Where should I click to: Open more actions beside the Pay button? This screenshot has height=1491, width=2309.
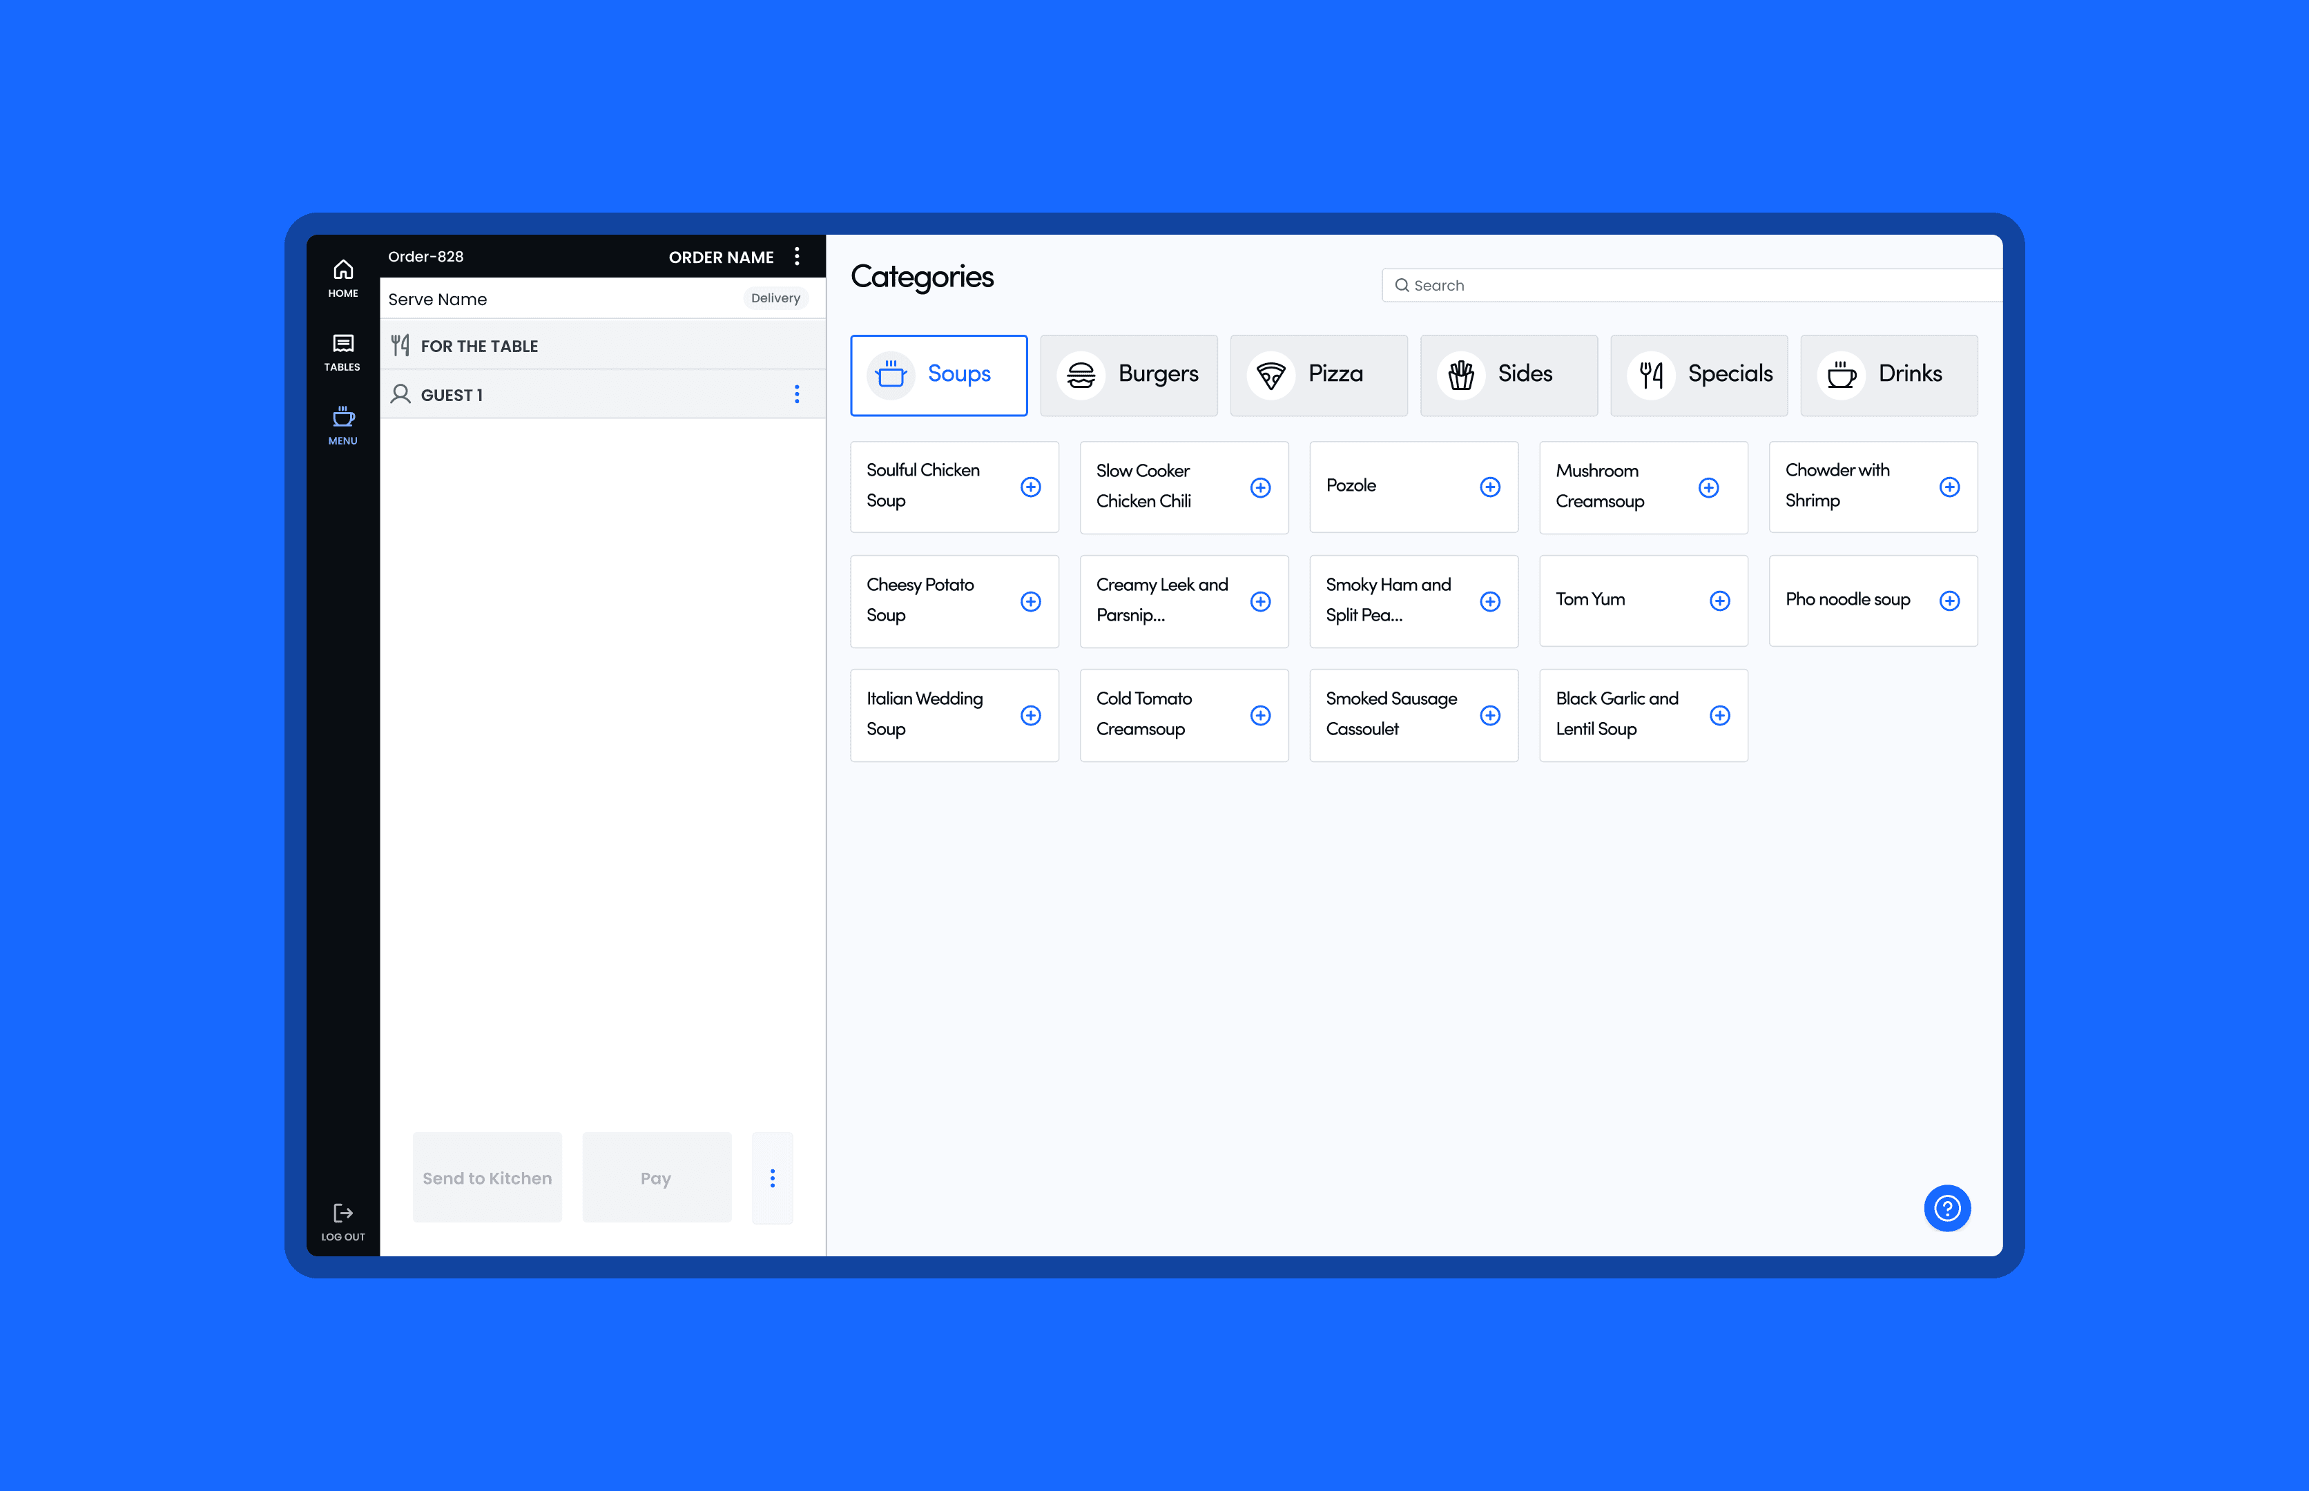[772, 1178]
